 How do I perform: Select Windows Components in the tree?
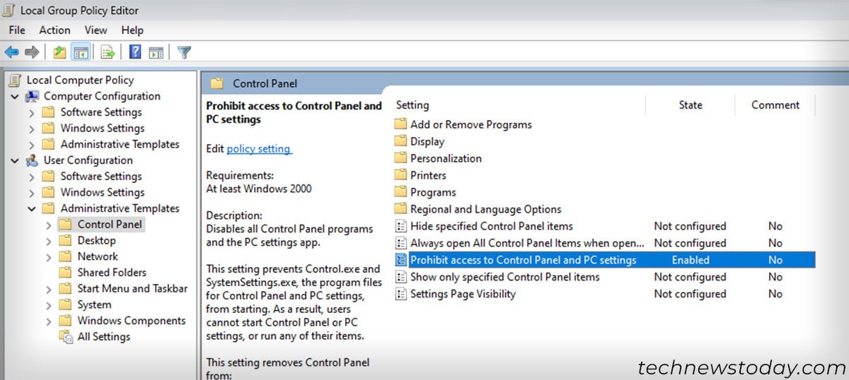[132, 321]
